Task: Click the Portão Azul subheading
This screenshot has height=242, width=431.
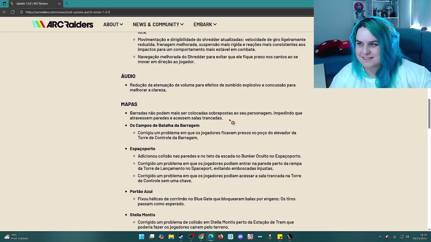Action: pos(141,191)
